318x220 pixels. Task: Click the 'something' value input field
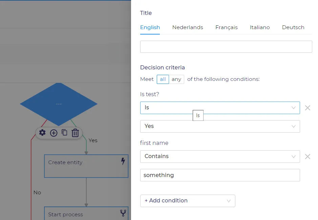220,175
